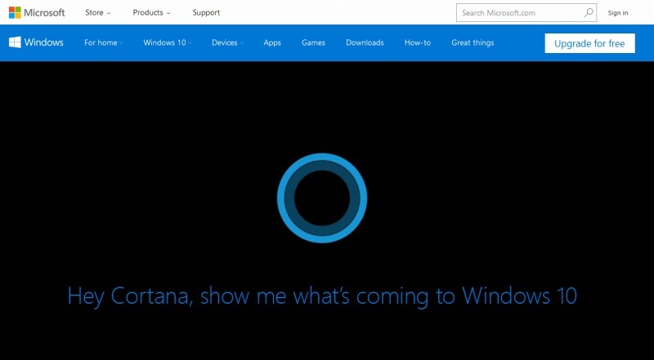Click the Windows wordmark in navigation
This screenshot has height=360, width=654.
tap(44, 42)
